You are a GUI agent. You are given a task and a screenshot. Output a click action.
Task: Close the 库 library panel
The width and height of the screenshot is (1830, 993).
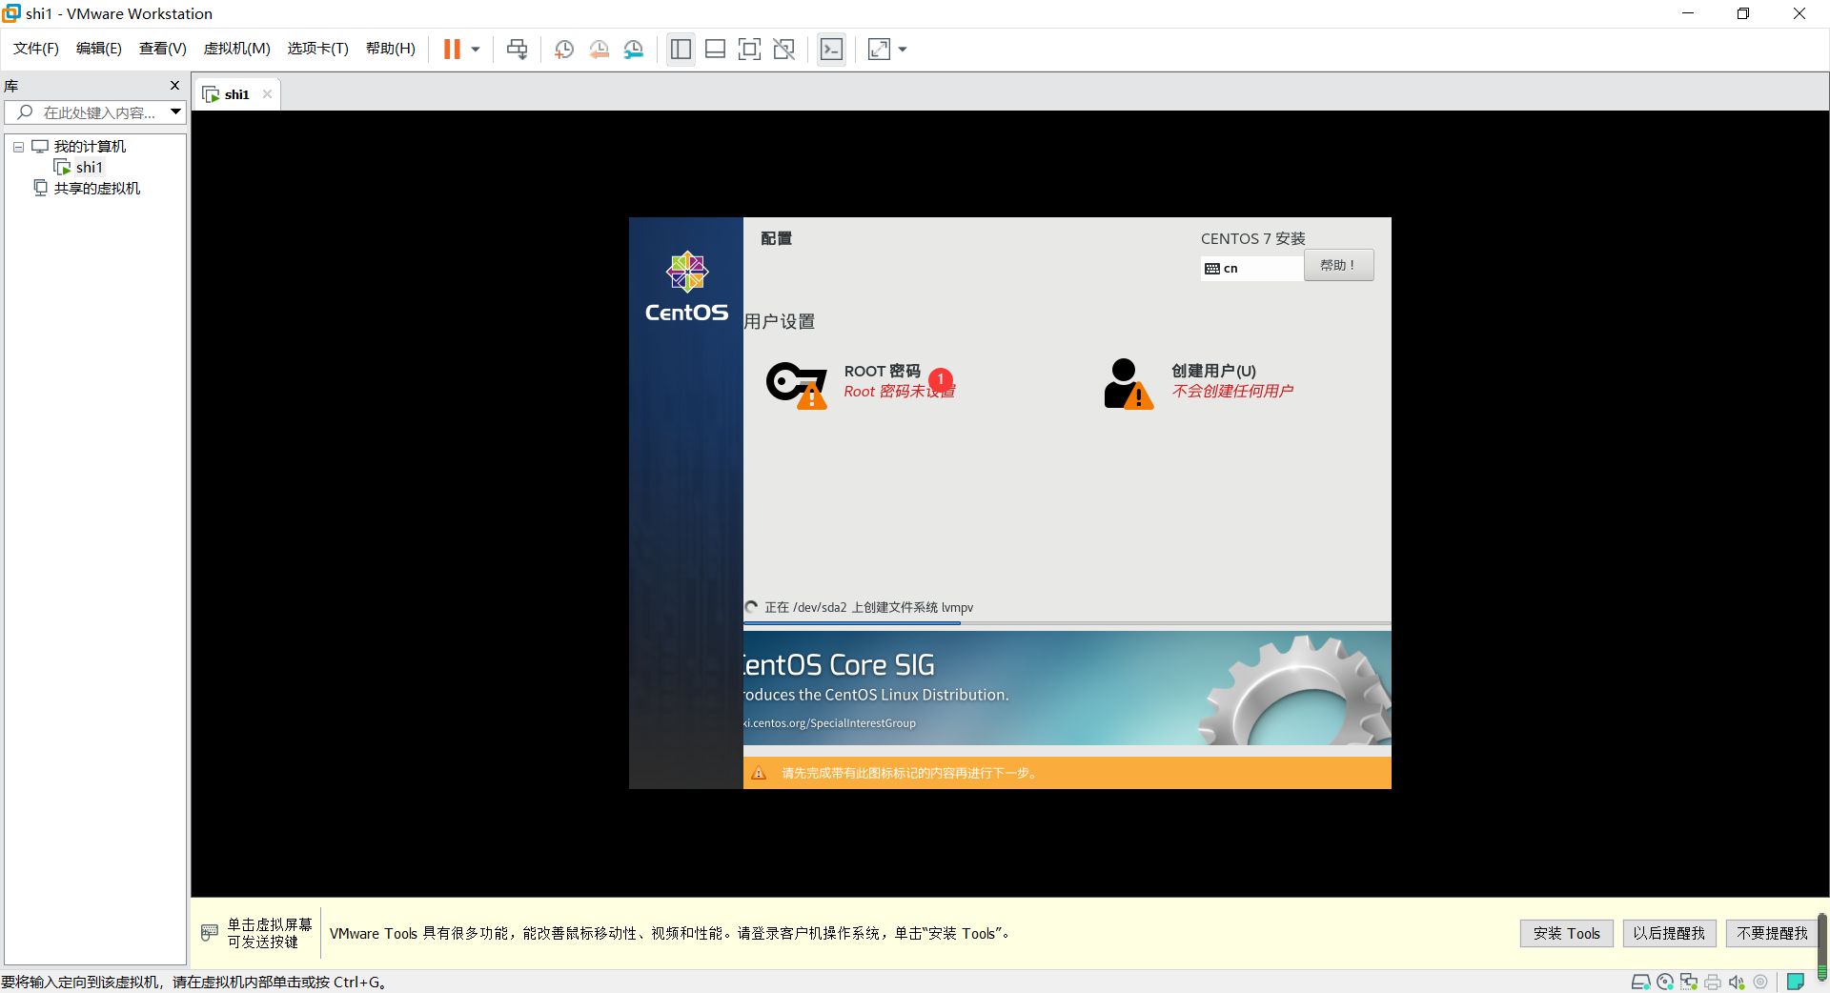(174, 86)
